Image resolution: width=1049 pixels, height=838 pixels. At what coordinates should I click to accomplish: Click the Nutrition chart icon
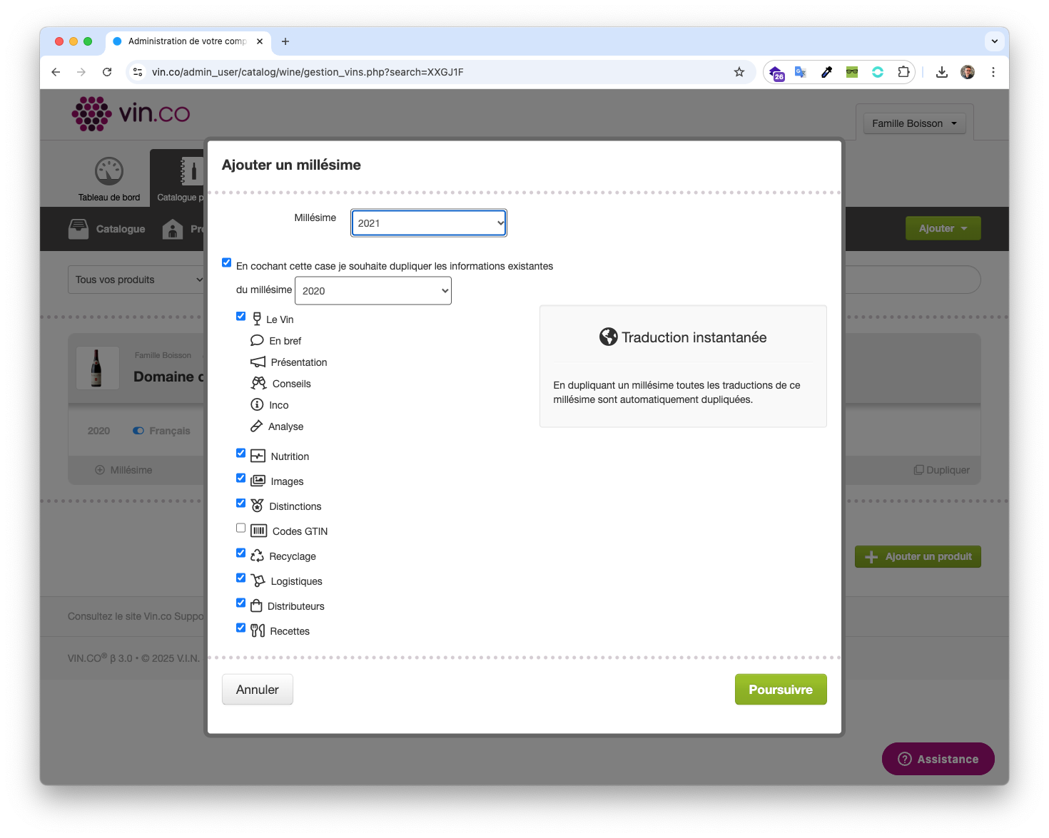point(258,456)
